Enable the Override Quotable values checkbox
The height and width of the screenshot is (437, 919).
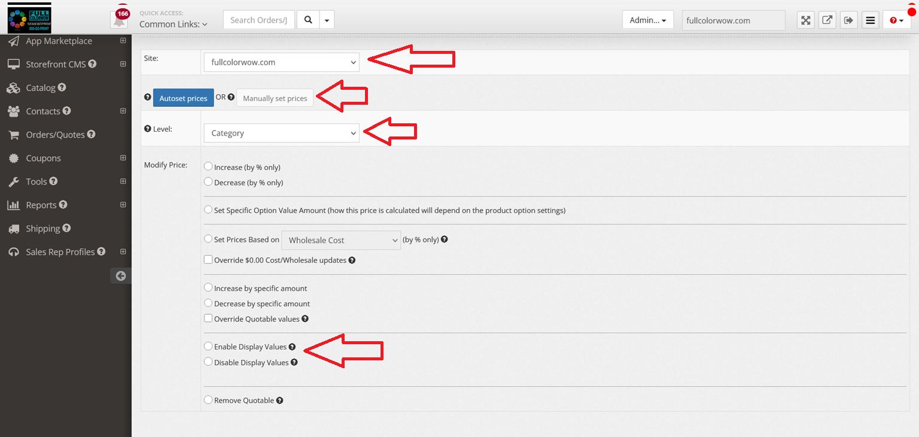208,318
